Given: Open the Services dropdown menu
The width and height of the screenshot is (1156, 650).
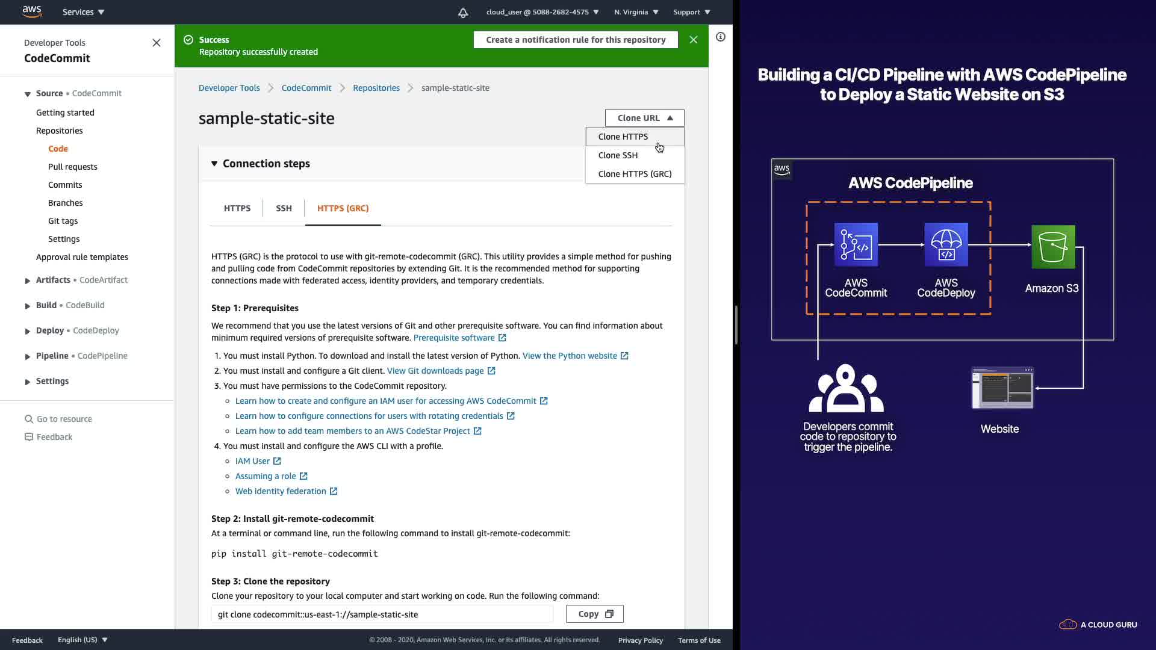Looking at the screenshot, I should [x=83, y=12].
